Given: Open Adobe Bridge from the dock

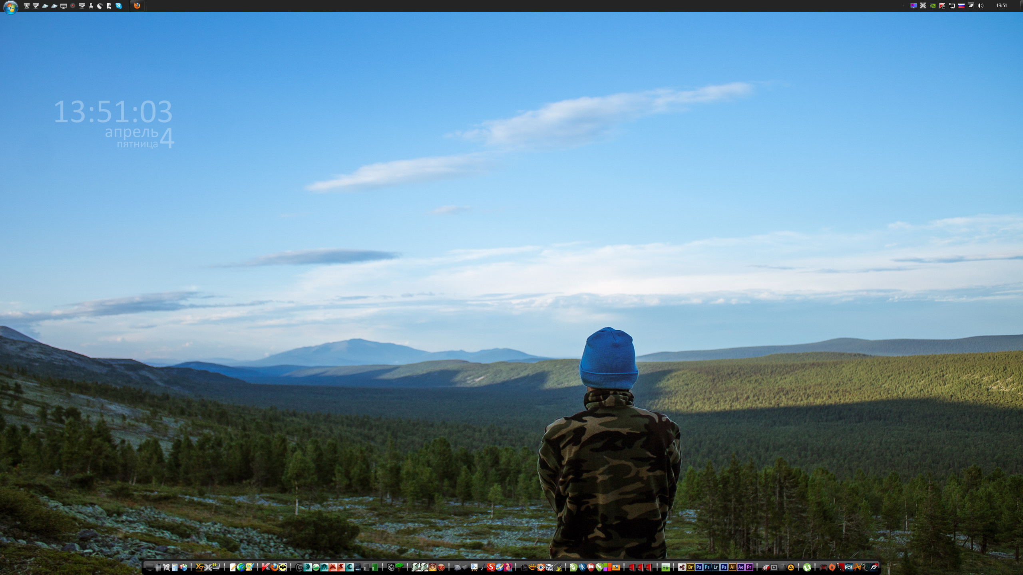Looking at the screenshot, I should pyautogui.click(x=691, y=567).
